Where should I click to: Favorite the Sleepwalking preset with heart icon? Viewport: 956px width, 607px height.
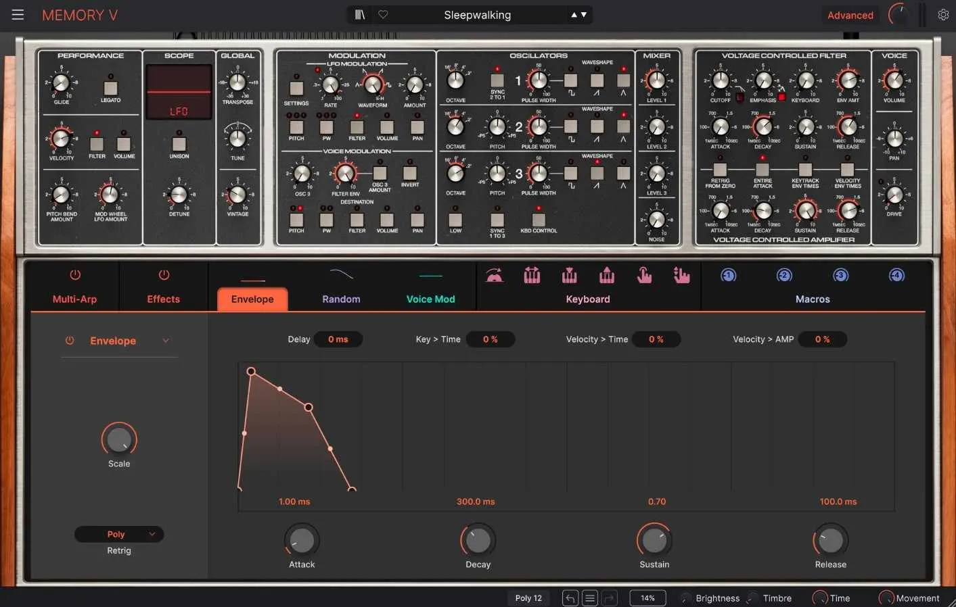point(383,15)
